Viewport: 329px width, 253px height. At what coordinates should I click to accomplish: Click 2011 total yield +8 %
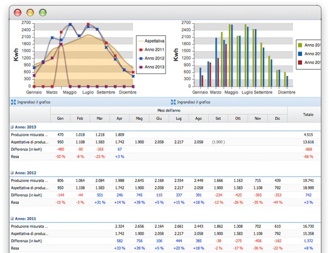[308, 249]
